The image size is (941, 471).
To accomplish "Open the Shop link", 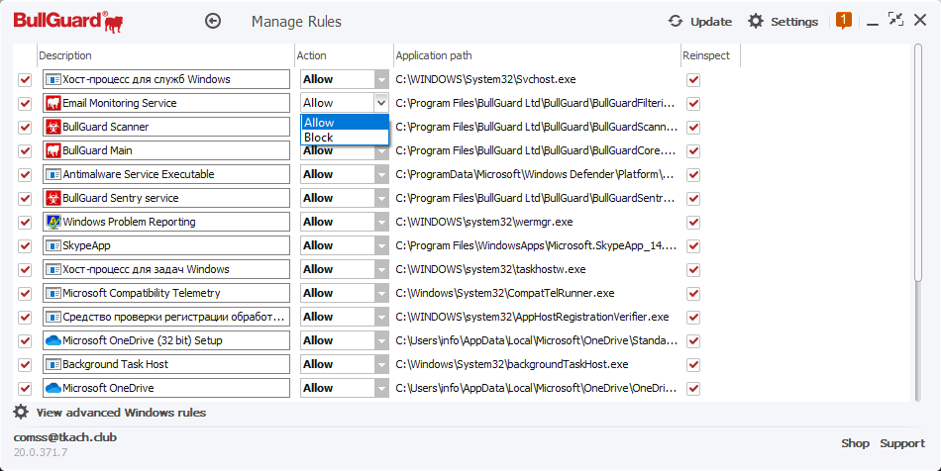I will [x=855, y=443].
